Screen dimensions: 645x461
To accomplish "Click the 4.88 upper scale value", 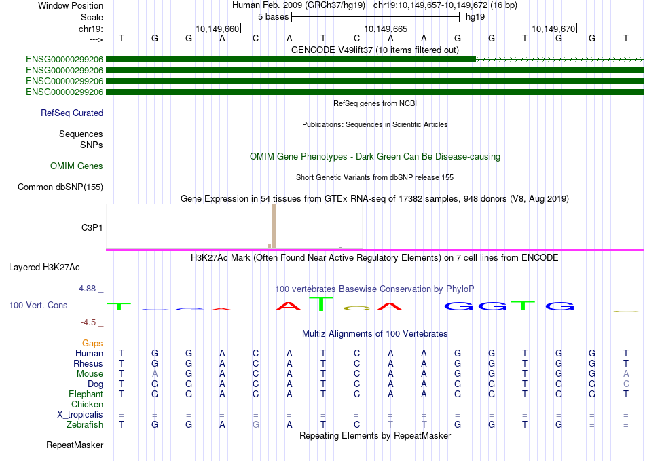I will (87, 289).
